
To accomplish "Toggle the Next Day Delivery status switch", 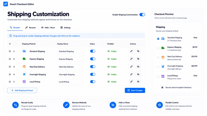I will coord(93,67).
